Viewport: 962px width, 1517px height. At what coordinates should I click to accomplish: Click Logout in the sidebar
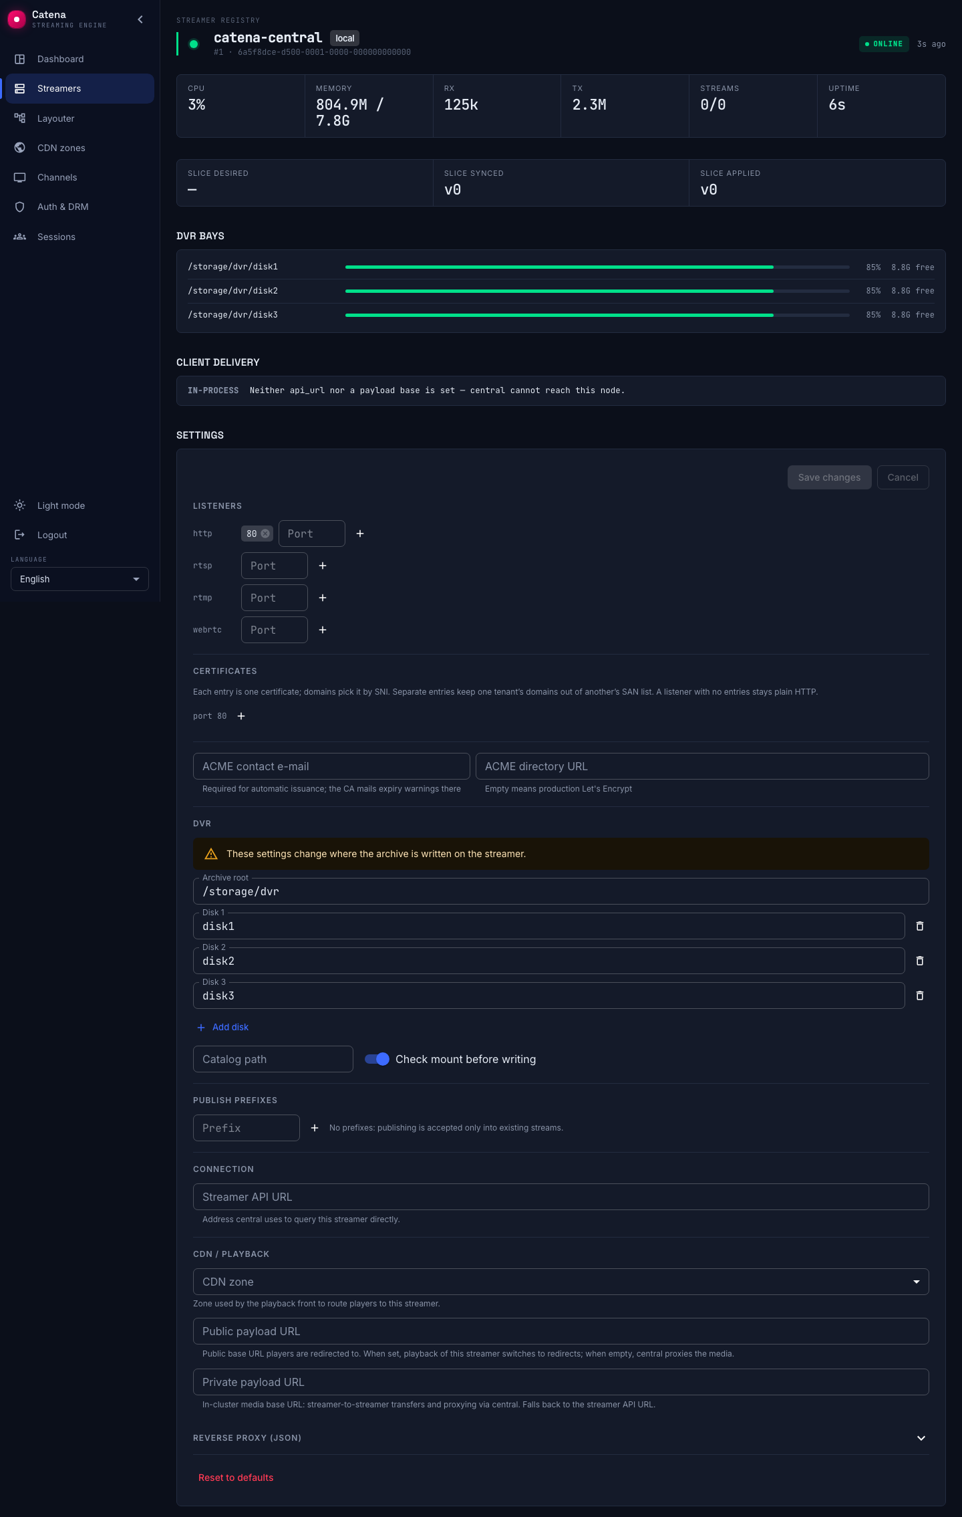coord(79,535)
